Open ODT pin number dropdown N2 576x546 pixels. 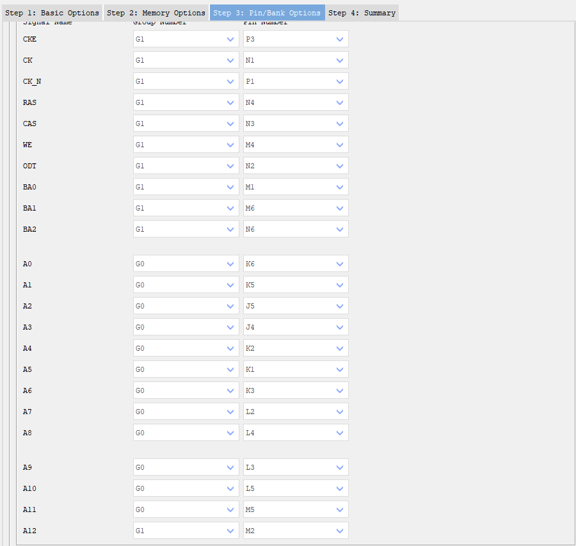pos(296,166)
